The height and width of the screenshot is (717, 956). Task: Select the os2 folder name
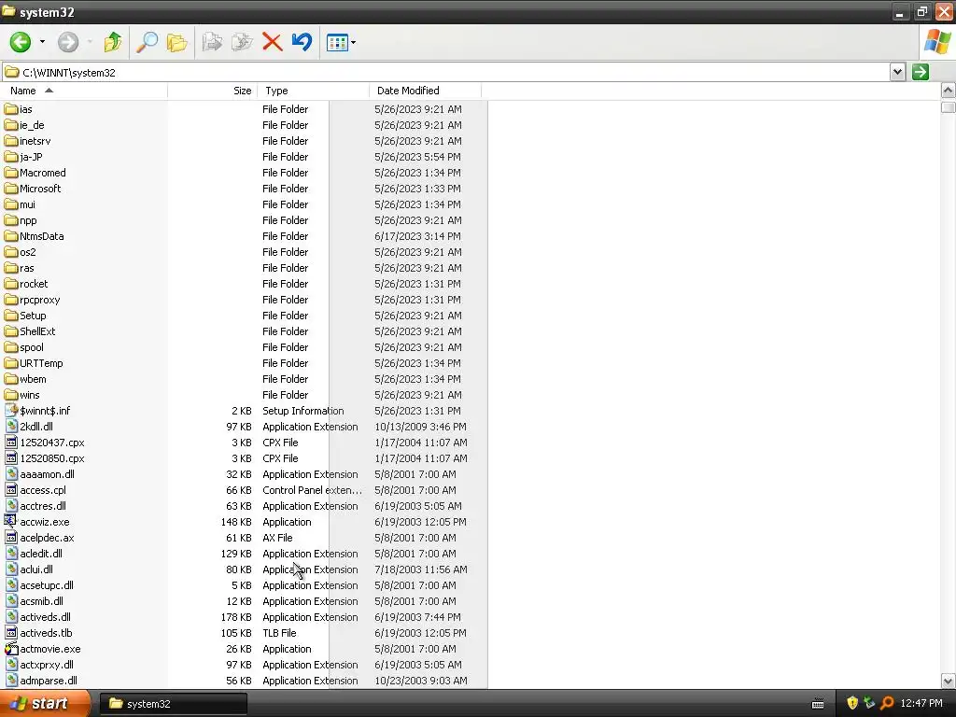(27, 252)
